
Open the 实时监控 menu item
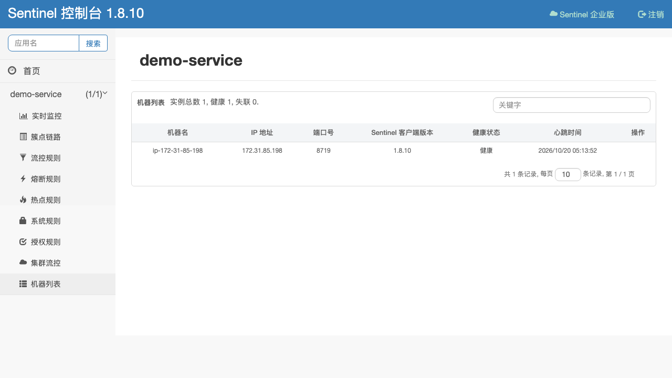click(x=58, y=116)
